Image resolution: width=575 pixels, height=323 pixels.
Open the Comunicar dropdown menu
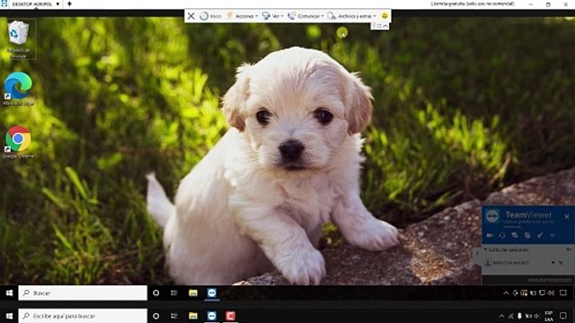[x=305, y=16]
